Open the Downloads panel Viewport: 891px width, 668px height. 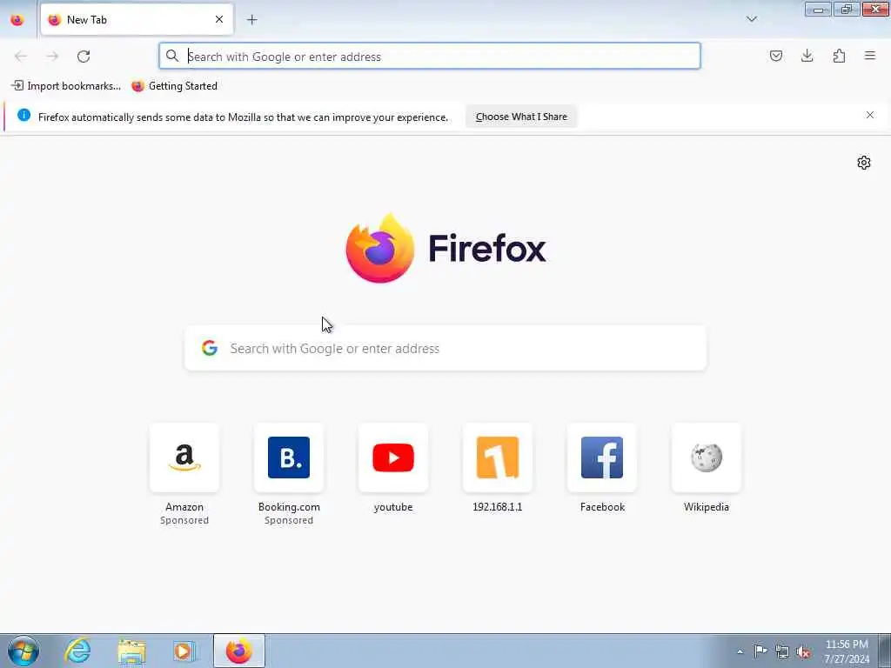[807, 56]
